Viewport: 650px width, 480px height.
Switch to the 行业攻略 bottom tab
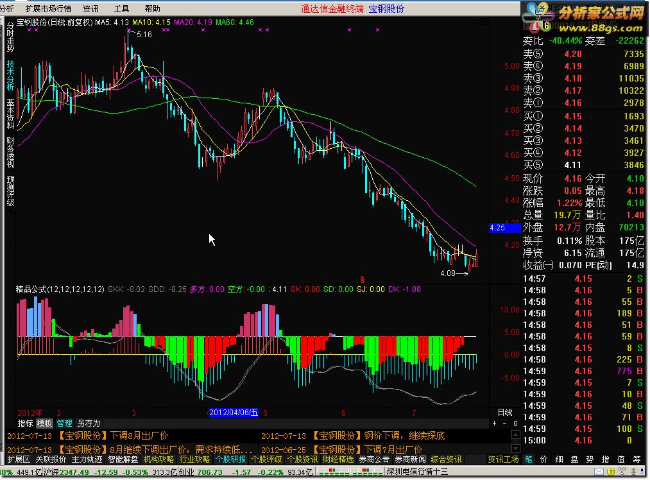(194, 459)
